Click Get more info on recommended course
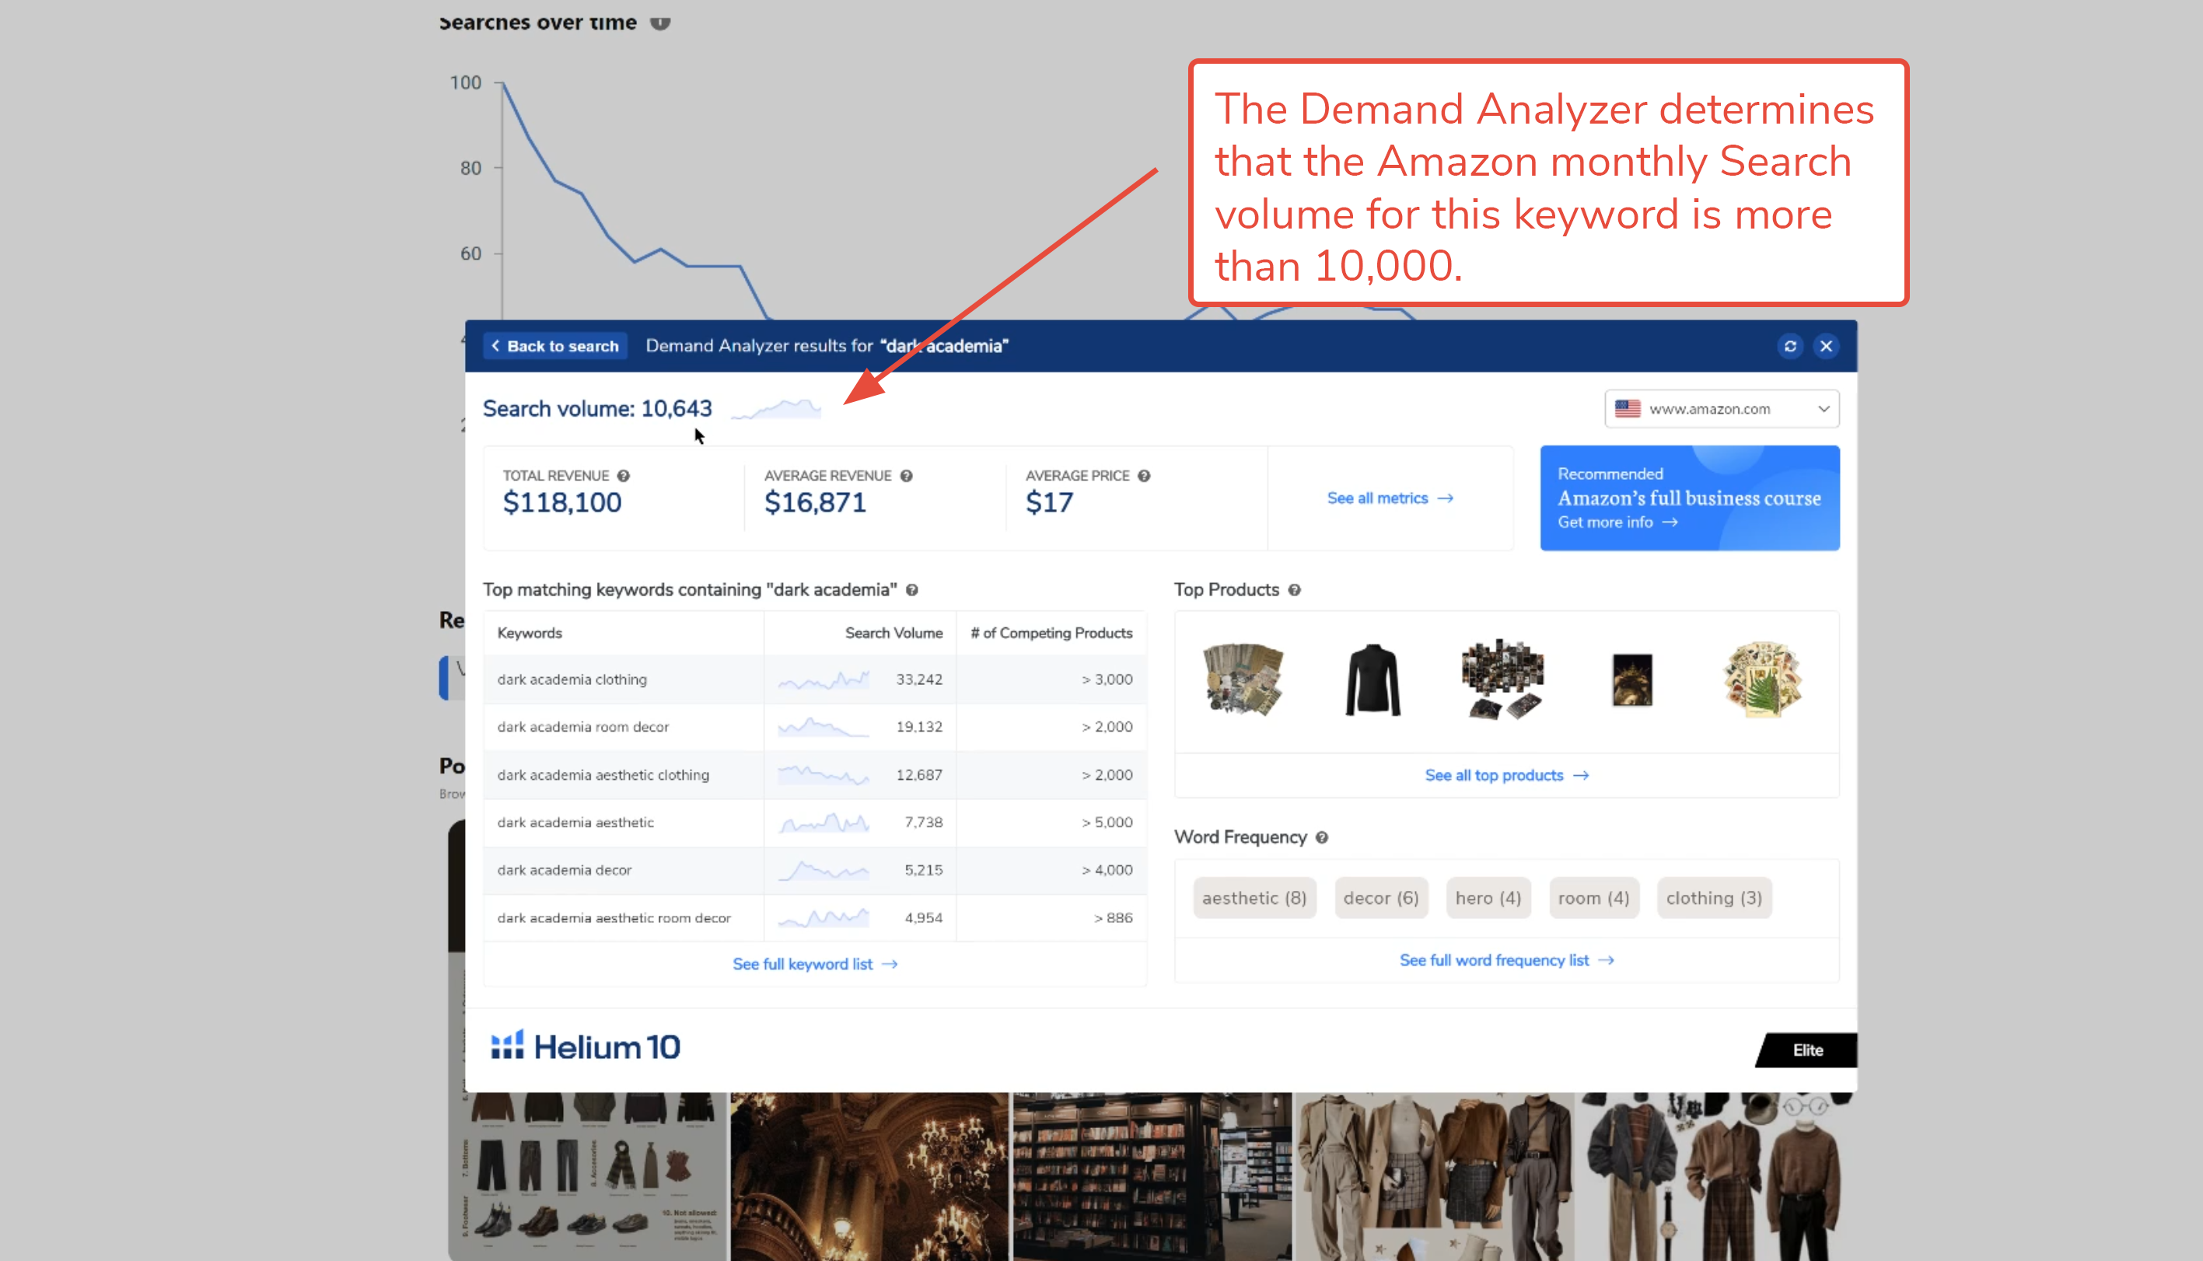 tap(1617, 522)
